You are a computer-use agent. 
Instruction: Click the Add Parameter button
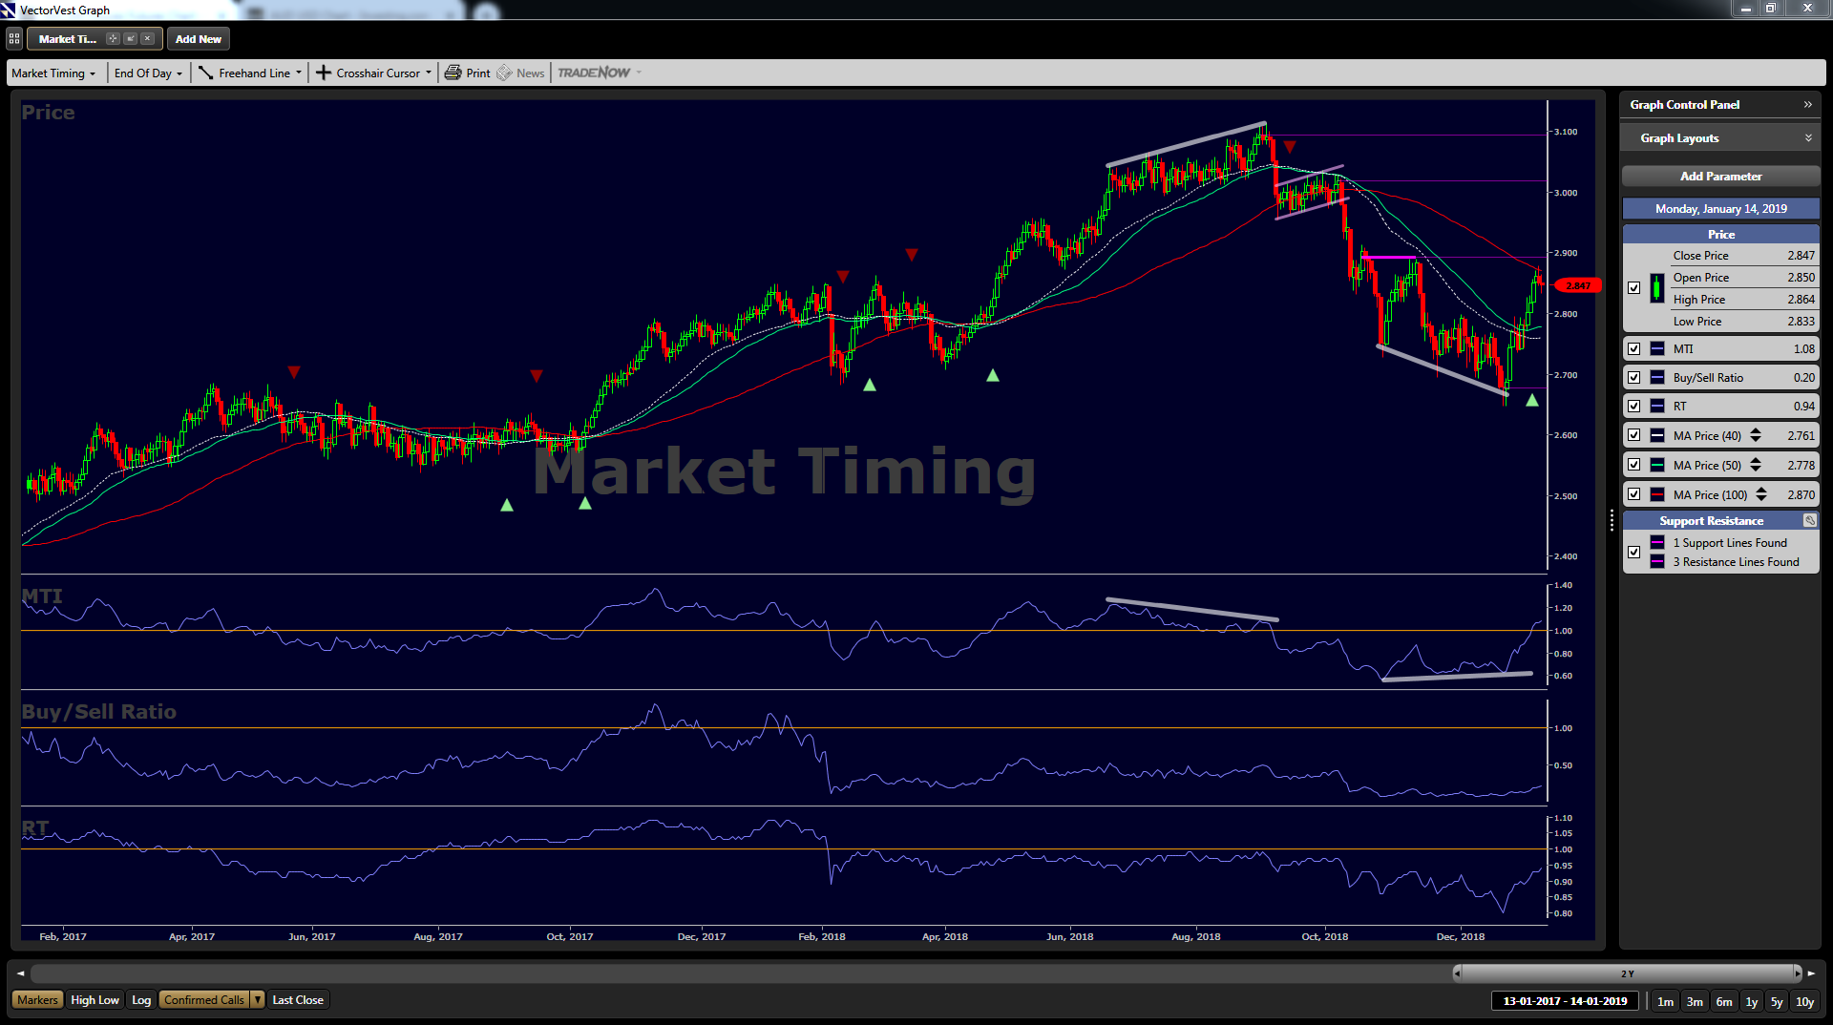click(1720, 177)
